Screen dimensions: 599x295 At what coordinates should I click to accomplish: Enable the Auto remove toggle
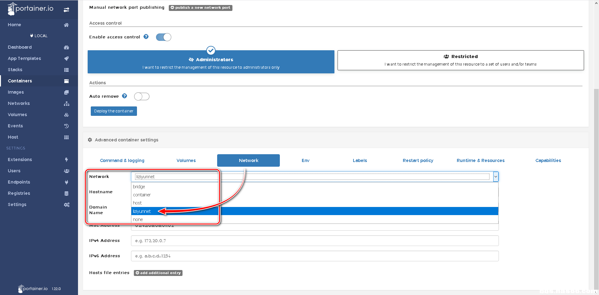[x=142, y=96]
